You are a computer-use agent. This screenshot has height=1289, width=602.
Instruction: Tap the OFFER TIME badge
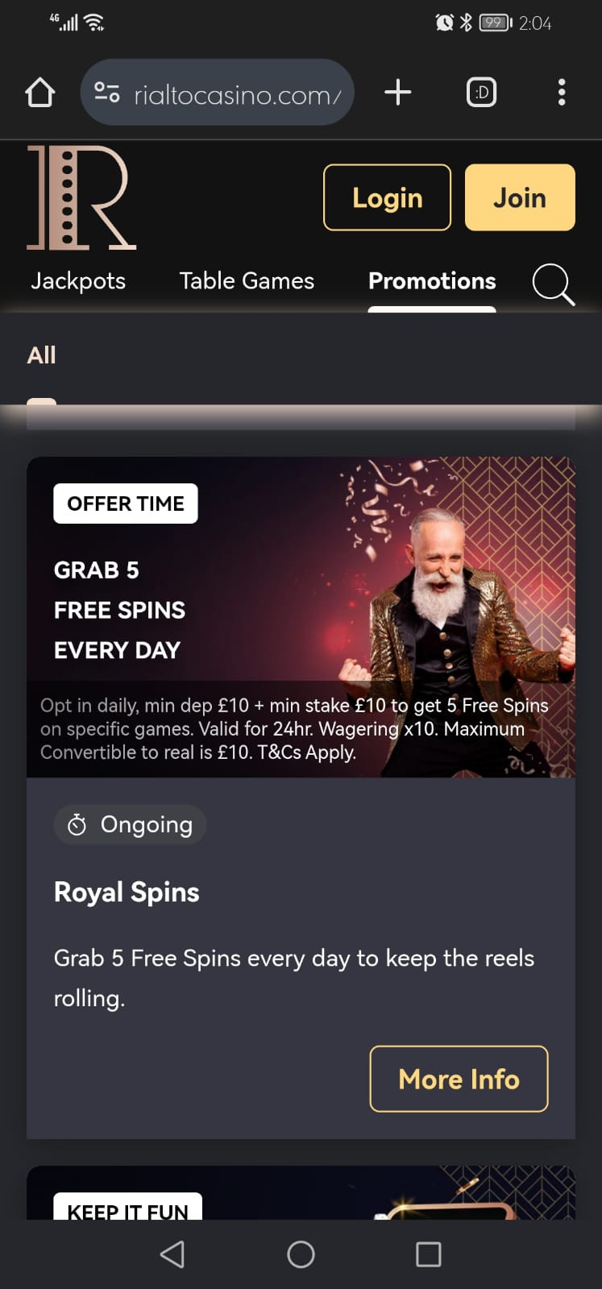pyautogui.click(x=126, y=504)
